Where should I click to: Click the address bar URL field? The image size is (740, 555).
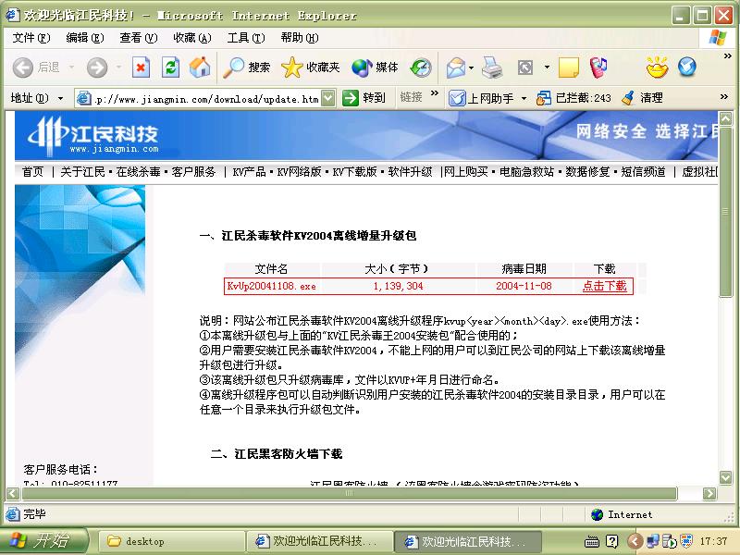click(x=206, y=99)
